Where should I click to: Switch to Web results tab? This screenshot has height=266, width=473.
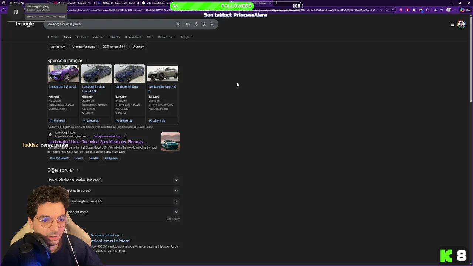click(150, 37)
